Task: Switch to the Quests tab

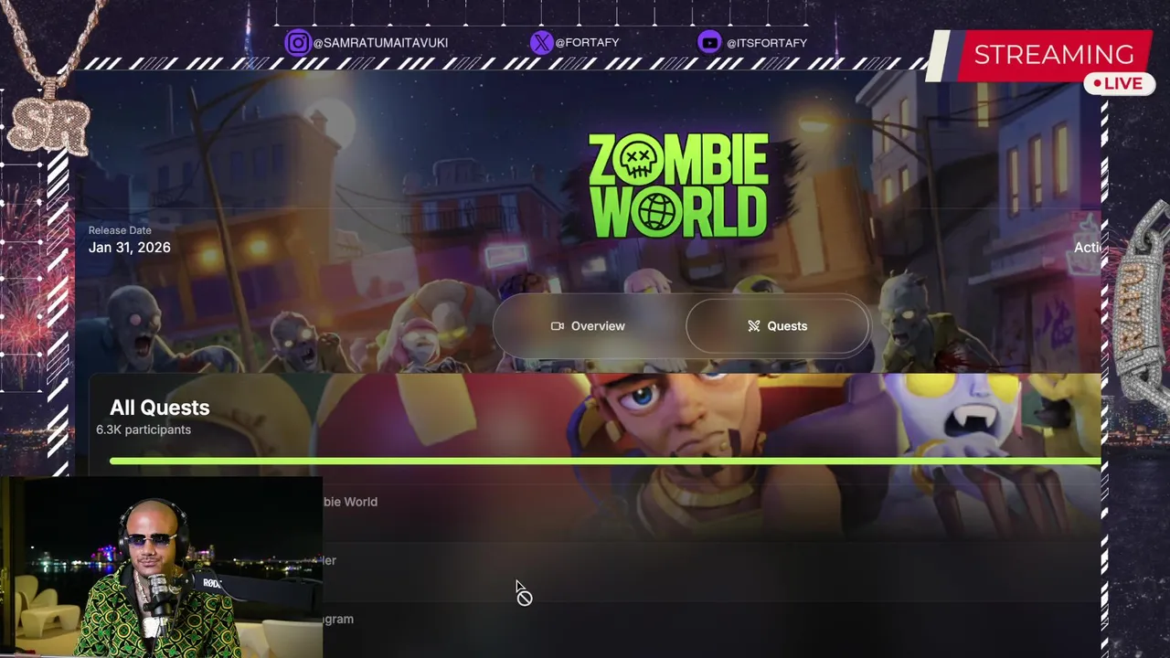Action: 778,326
